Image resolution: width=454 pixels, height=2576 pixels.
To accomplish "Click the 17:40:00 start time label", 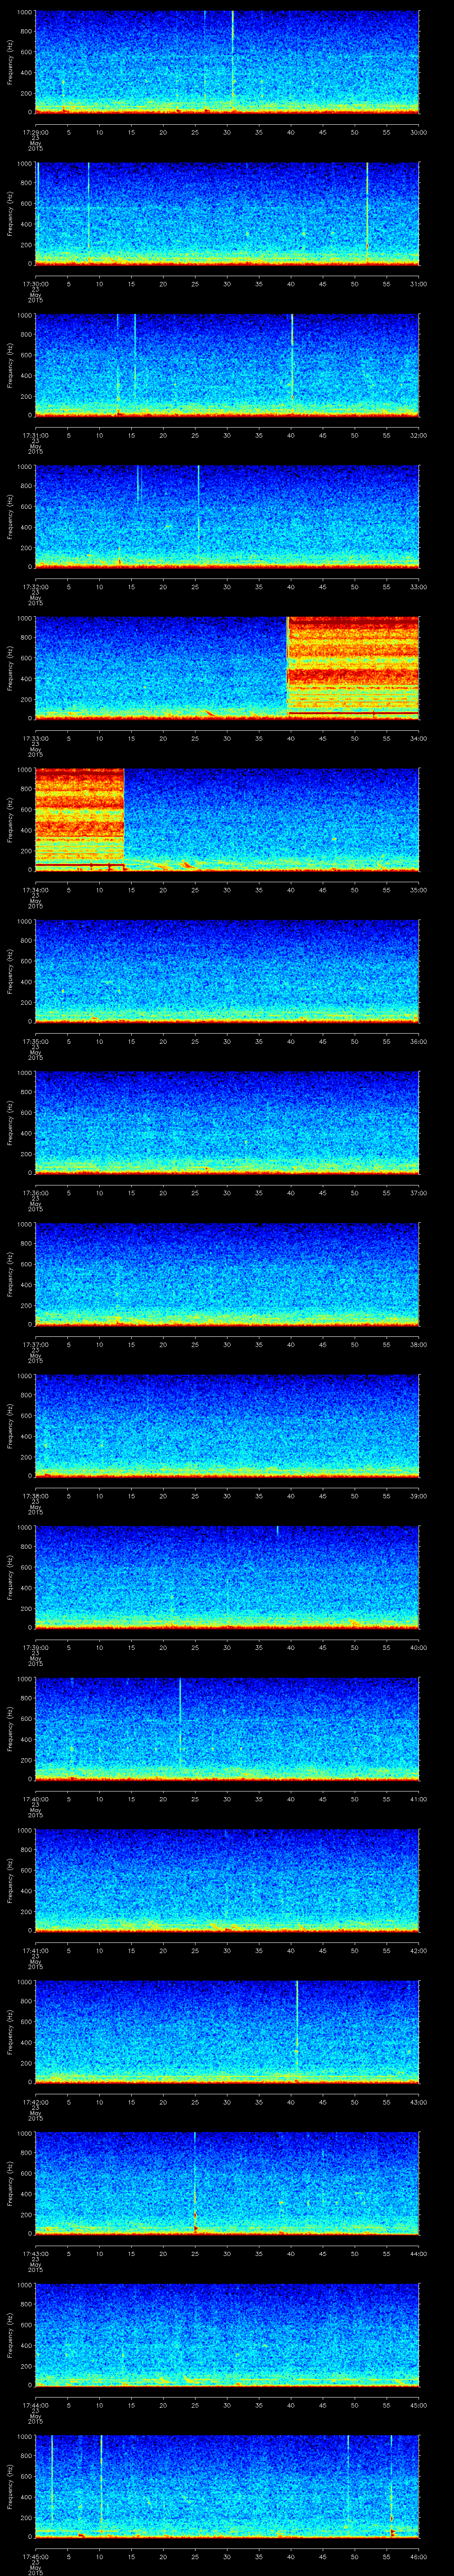I will coord(35,1799).
